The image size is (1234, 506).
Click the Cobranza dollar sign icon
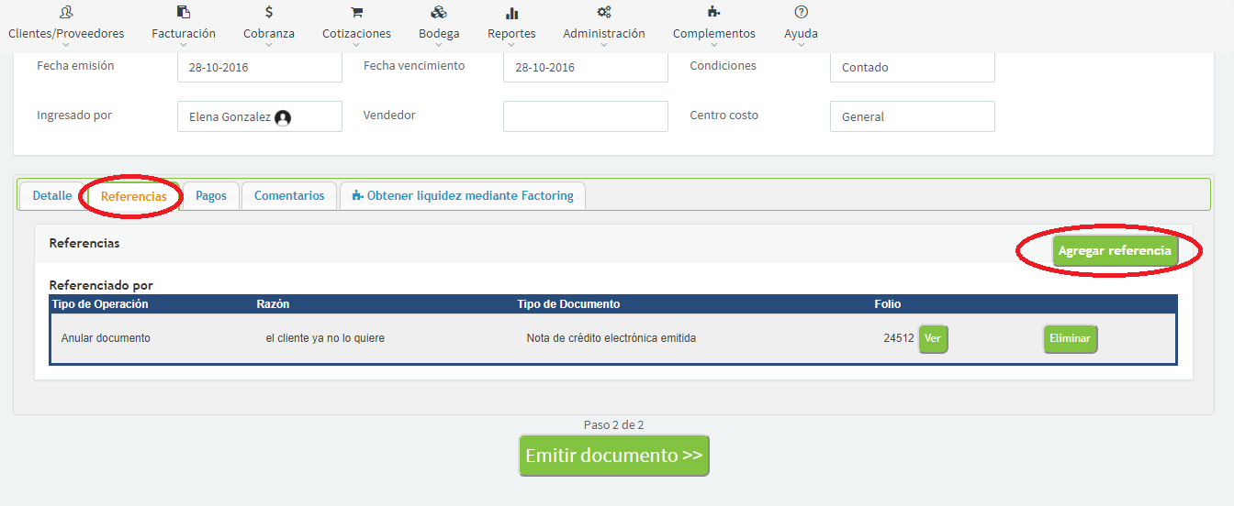tap(269, 13)
